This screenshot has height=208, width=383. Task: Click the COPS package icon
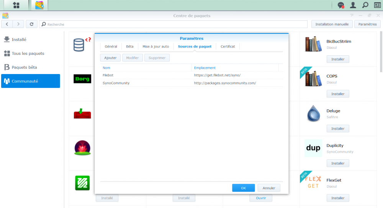coord(313,79)
